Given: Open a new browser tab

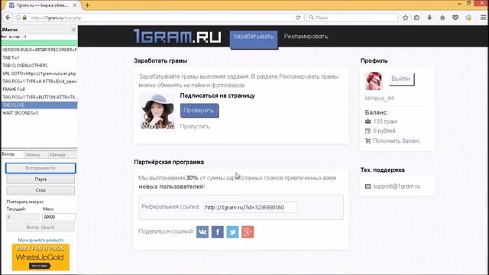Looking at the screenshot, I should (x=87, y=5).
